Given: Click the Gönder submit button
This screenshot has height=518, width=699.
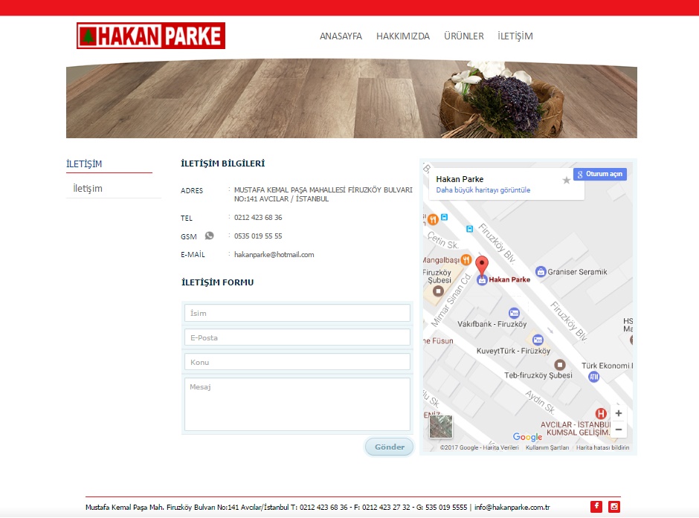Looking at the screenshot, I should (x=389, y=447).
